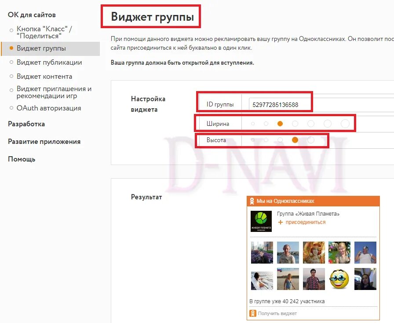Viewport: 394px width, 323px height.
Task: Click the OK icon next to Получить виджет
Action: point(252,313)
